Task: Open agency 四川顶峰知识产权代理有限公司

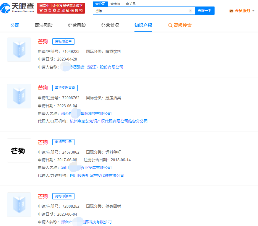Action: 97,175
